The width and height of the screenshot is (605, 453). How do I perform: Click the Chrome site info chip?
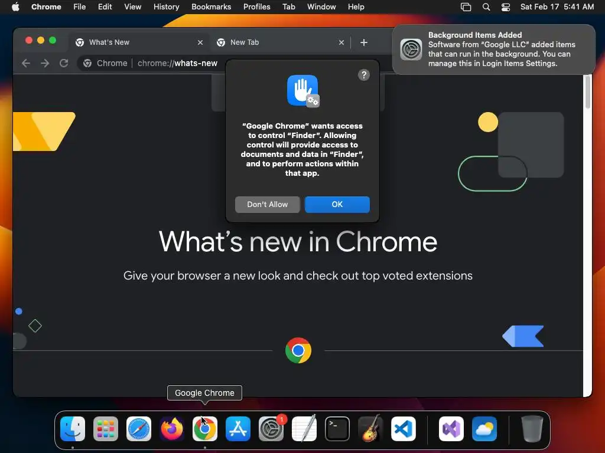coord(105,63)
